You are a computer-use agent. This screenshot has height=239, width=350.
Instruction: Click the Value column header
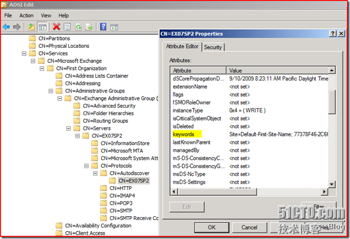click(277, 71)
